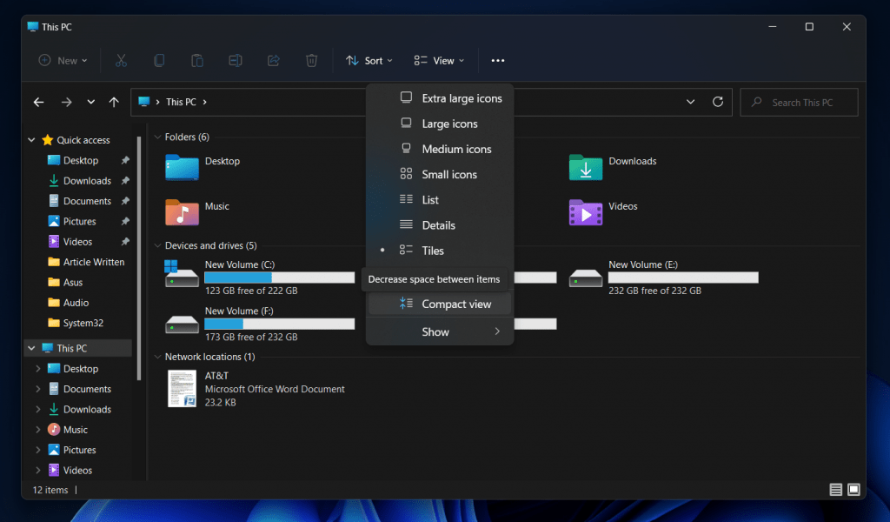890x522 pixels.
Task: Open the Sort dropdown
Action: (x=369, y=61)
